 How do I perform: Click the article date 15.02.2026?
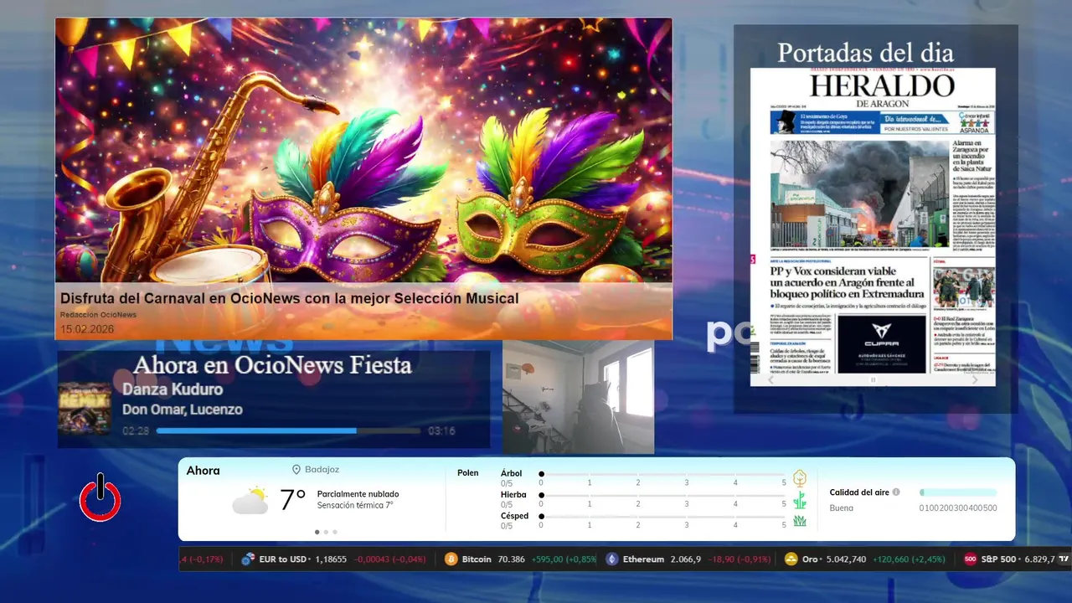87,329
